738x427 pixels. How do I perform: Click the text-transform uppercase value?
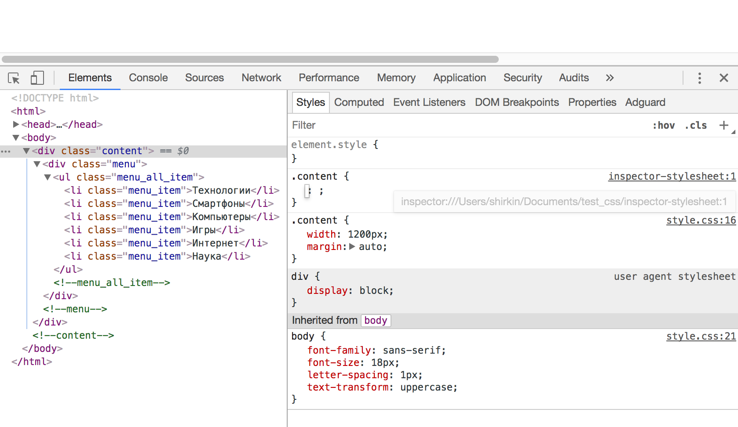click(x=426, y=387)
